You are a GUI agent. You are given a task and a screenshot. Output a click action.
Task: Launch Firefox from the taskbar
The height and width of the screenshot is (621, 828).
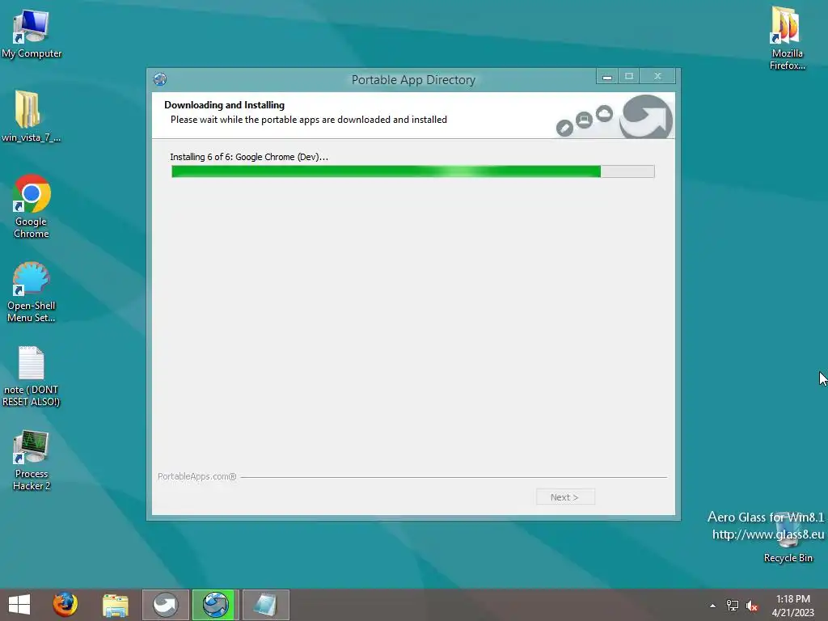(65, 605)
